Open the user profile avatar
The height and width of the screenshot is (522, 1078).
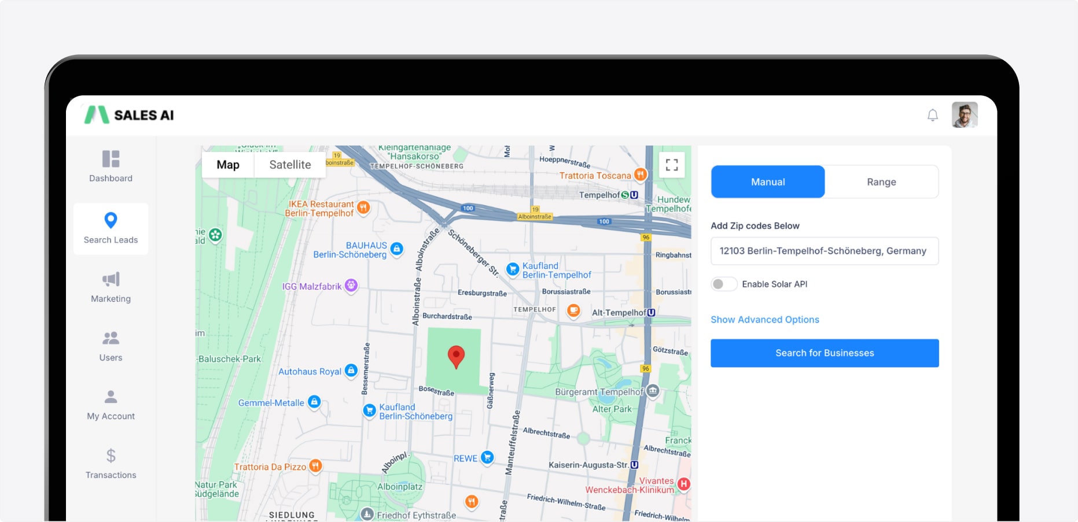click(964, 115)
